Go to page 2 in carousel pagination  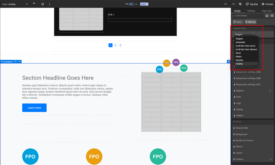115,45
